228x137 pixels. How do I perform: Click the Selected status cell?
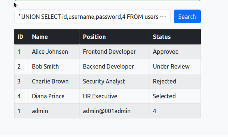[175, 96]
